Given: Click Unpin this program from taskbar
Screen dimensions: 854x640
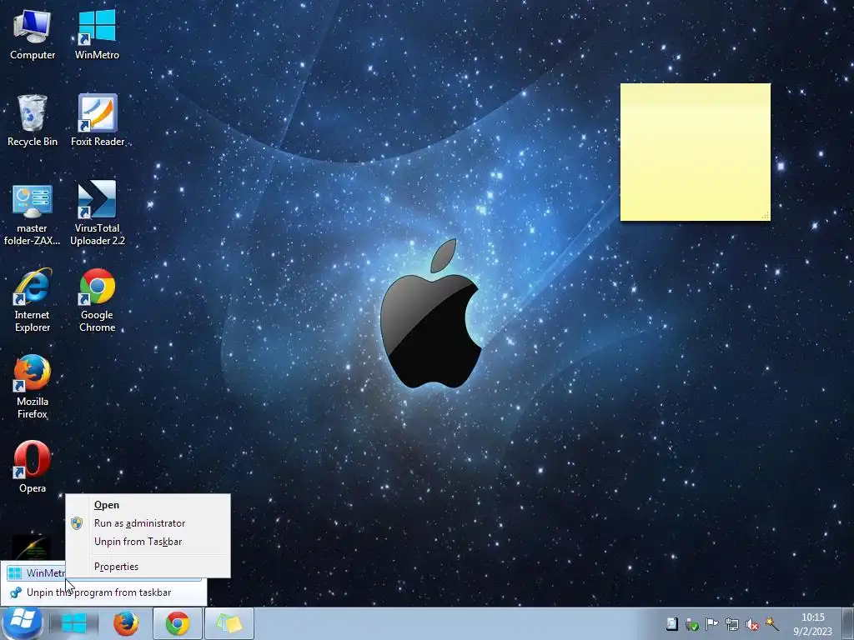Looking at the screenshot, I should point(103,592).
